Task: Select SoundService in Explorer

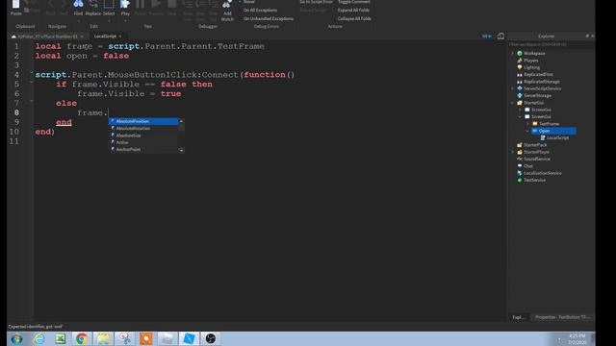Action: pyautogui.click(x=537, y=160)
